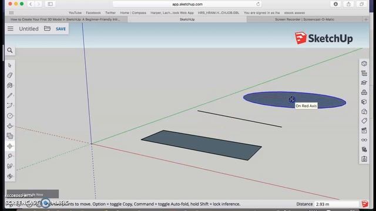Image resolution: width=376 pixels, height=211 pixels.
Task: Open the Layers tag panel
Action: [364, 121]
